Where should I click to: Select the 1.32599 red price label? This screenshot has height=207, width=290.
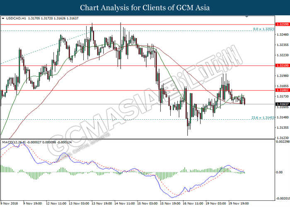[x=282, y=24]
